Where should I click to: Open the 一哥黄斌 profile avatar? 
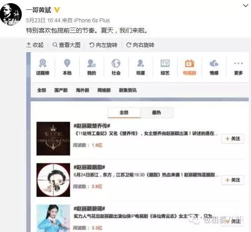(11, 14)
